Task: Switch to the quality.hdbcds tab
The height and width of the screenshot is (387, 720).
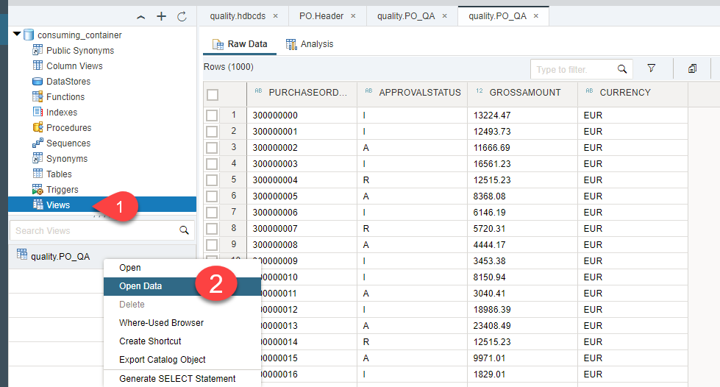Action: (x=238, y=16)
